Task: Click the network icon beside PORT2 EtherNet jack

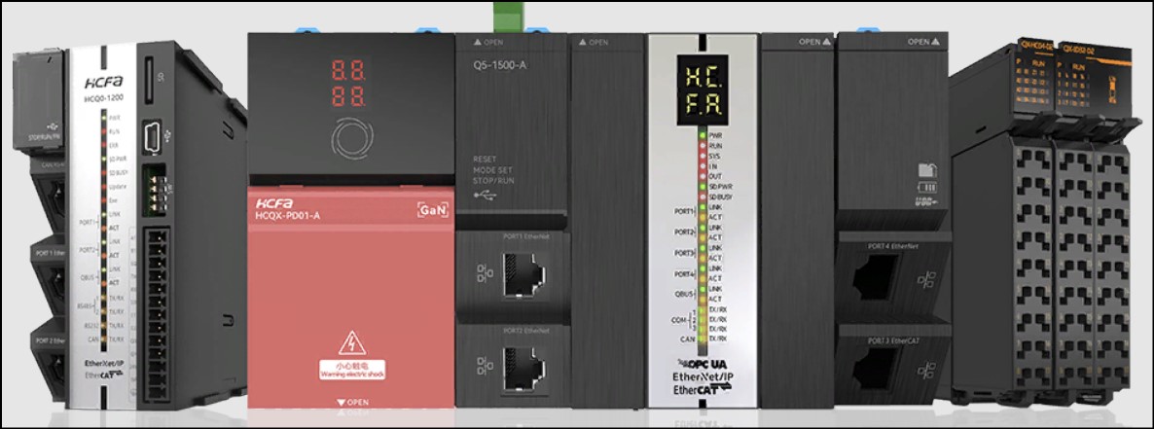Action: 485,366
